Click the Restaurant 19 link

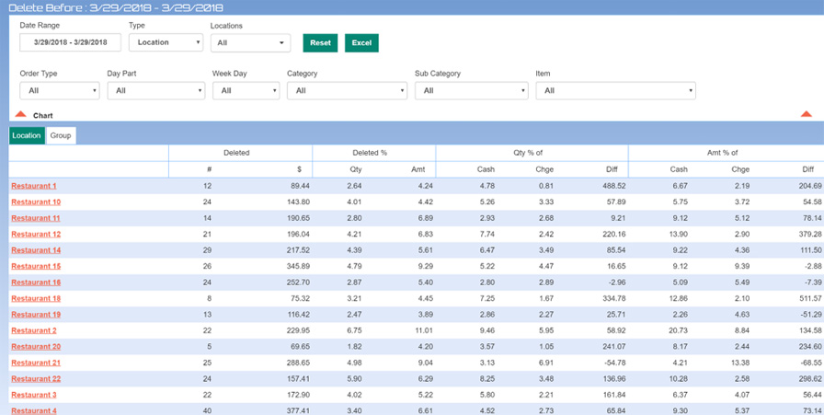[36, 315]
